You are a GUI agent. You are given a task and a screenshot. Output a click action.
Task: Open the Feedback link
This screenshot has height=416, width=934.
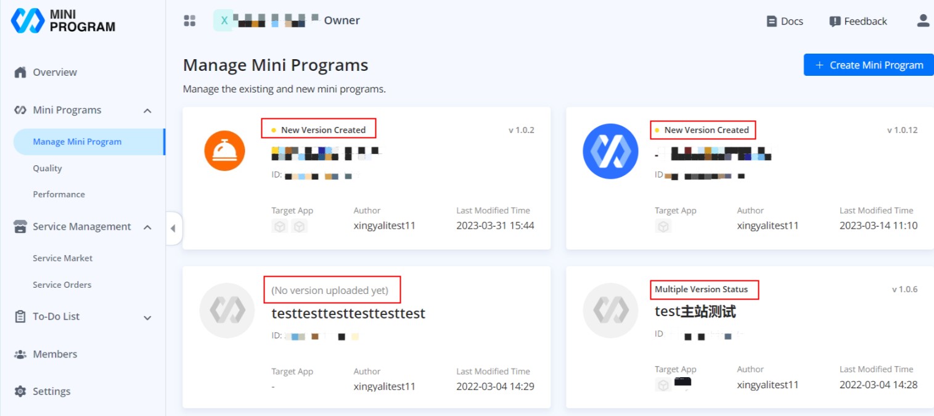pos(858,21)
